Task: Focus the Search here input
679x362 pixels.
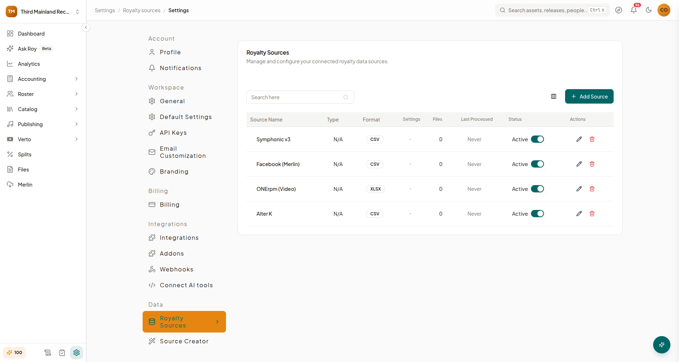Action: 300,97
